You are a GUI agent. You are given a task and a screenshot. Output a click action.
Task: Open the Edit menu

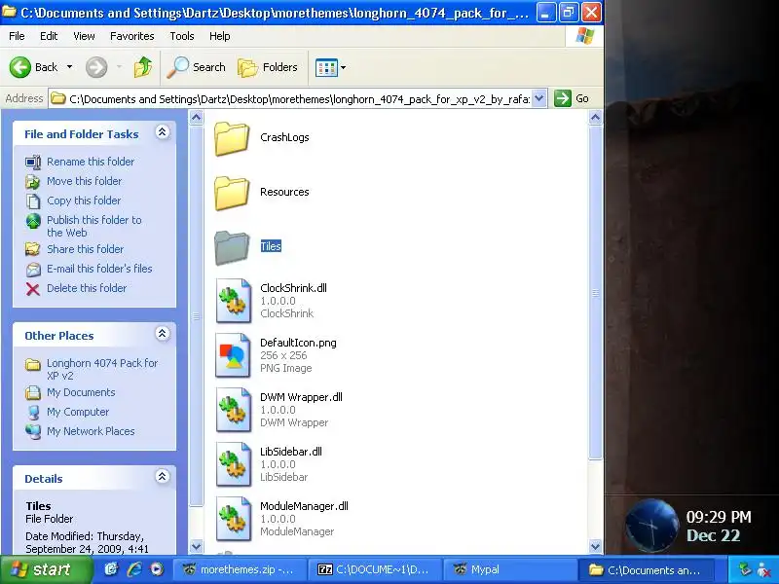[49, 36]
